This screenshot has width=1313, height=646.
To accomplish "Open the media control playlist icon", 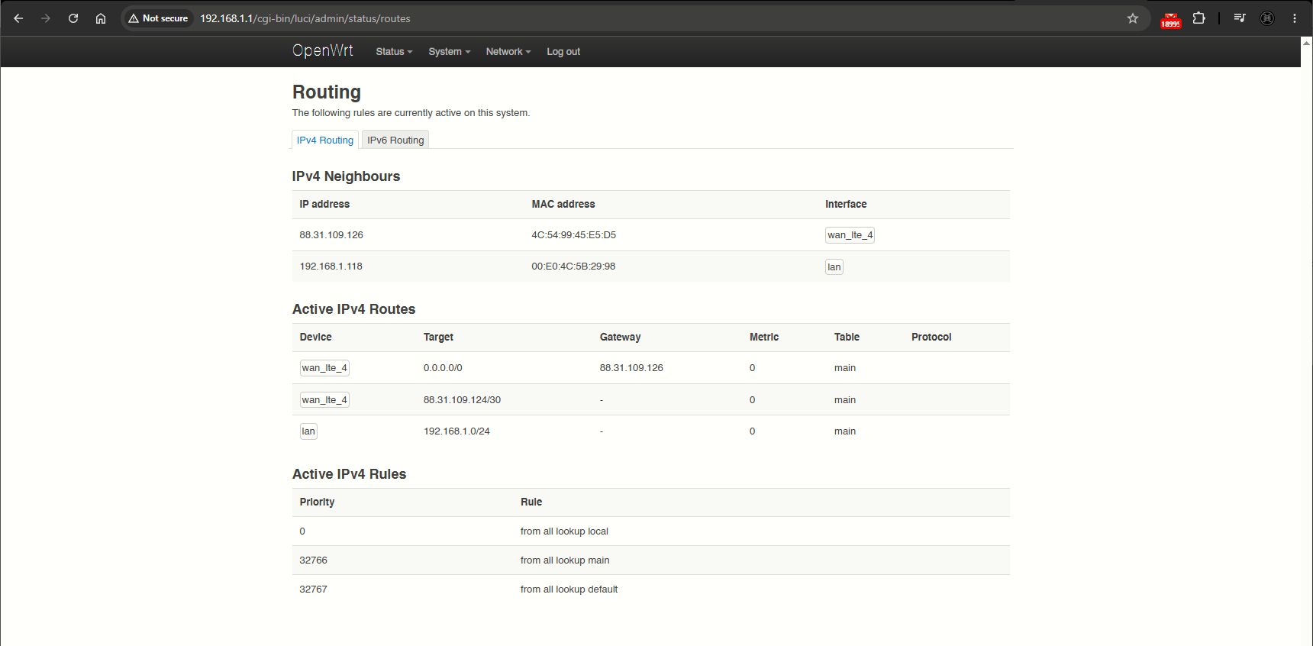I will click(1240, 18).
